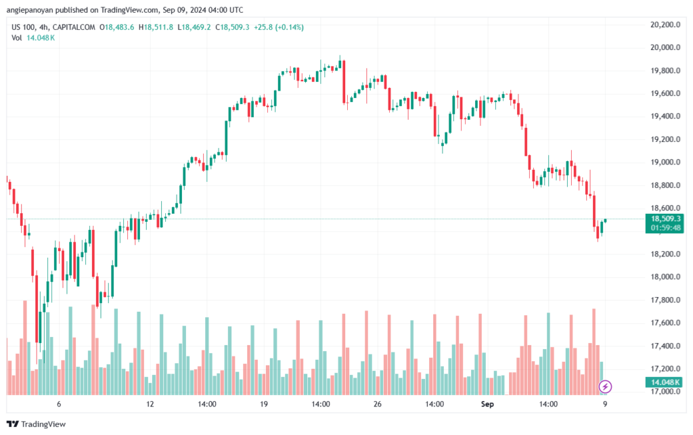This screenshot has height=435, width=693.
Task: Click the 19,000.0 price axis label
Action: (x=665, y=162)
